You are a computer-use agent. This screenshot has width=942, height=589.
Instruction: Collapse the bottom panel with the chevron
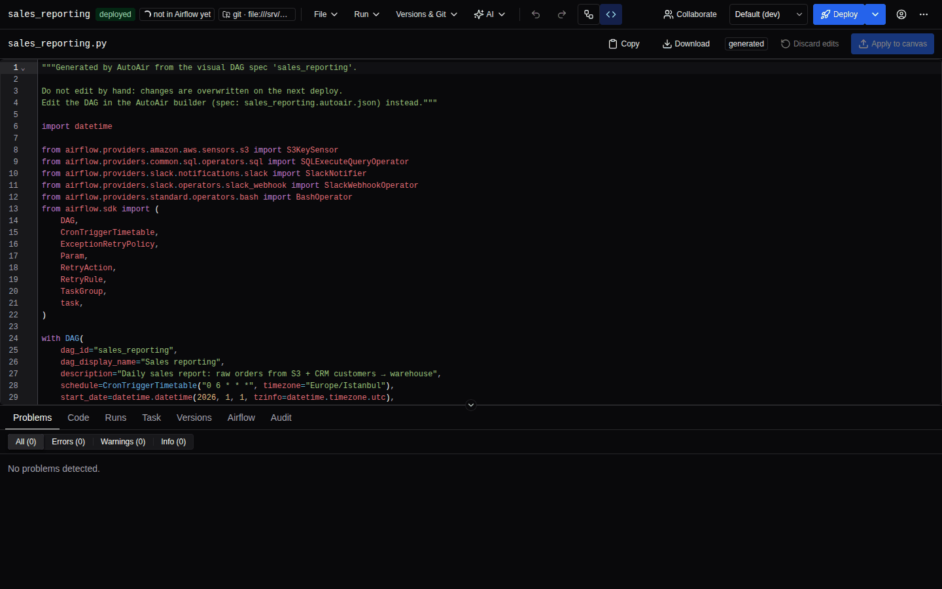(x=471, y=405)
